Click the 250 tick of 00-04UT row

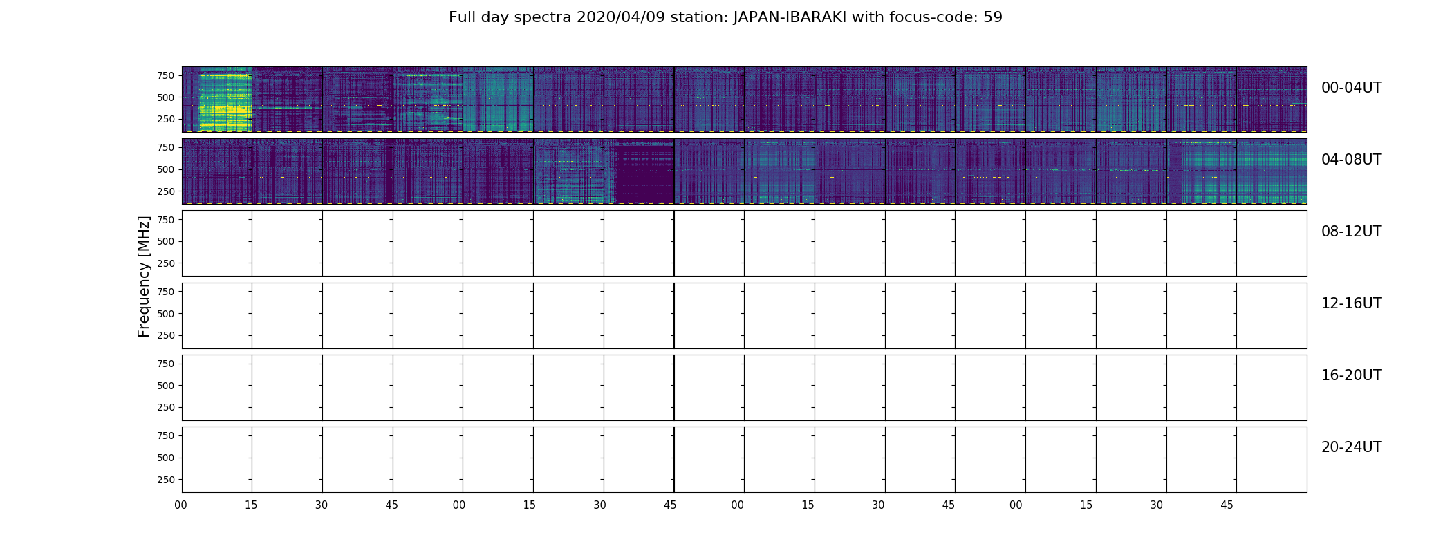point(166,119)
